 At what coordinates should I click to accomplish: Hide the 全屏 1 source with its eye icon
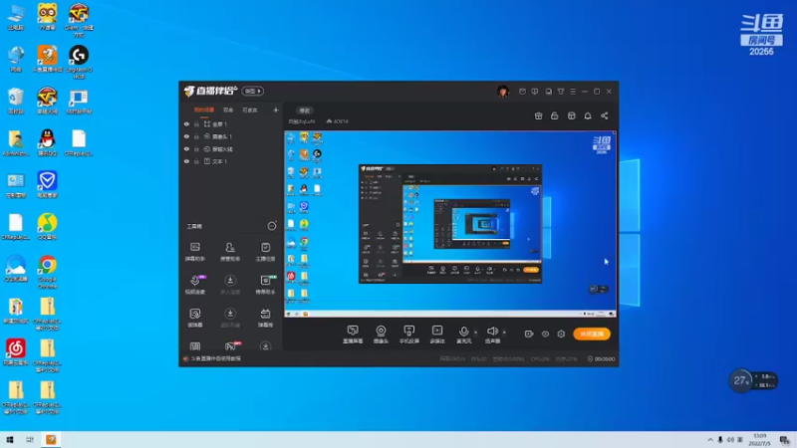tap(186, 123)
